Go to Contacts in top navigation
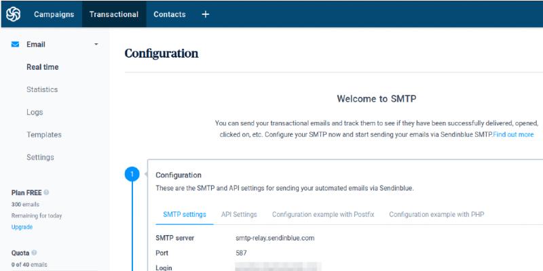Viewport: 543px width, 271px height. [x=170, y=14]
